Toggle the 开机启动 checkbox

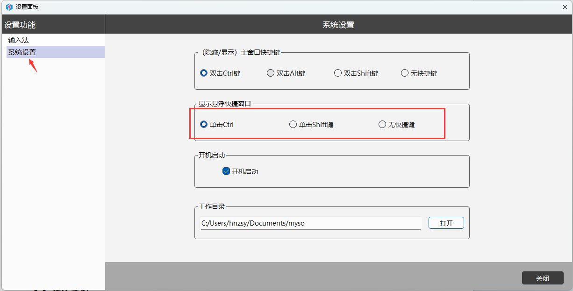[x=226, y=171]
